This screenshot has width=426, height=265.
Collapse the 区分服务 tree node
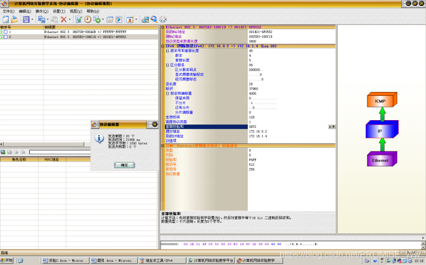(168, 65)
